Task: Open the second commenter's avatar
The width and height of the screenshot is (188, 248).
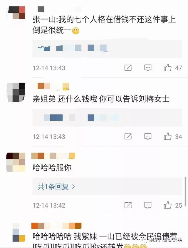Action: coord(16,92)
